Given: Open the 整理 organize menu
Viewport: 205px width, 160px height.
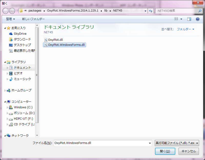Looking at the screenshot, I should click(x=11, y=19).
